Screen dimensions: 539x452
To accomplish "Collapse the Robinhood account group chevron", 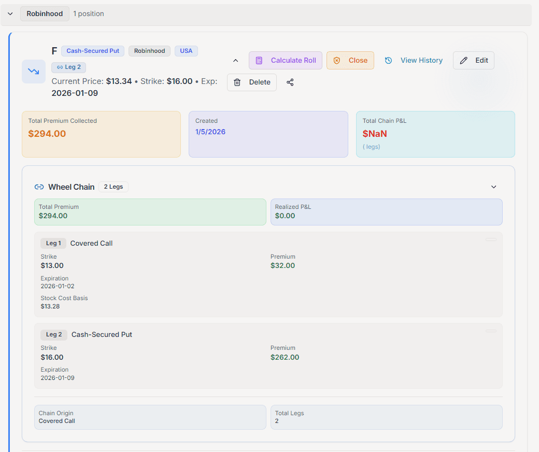I will point(10,13).
